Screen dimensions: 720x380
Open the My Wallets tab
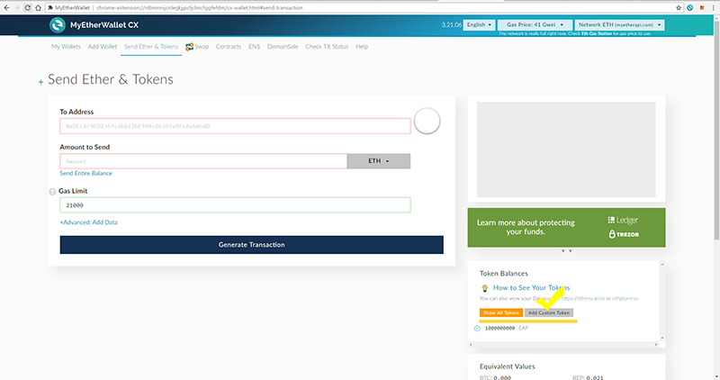[66, 47]
